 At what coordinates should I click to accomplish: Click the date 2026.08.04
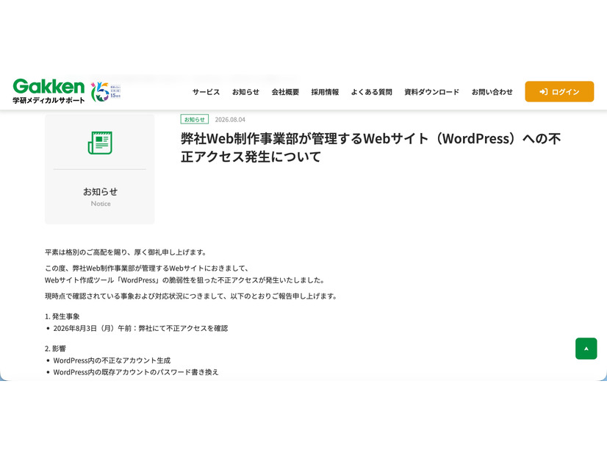click(x=230, y=120)
